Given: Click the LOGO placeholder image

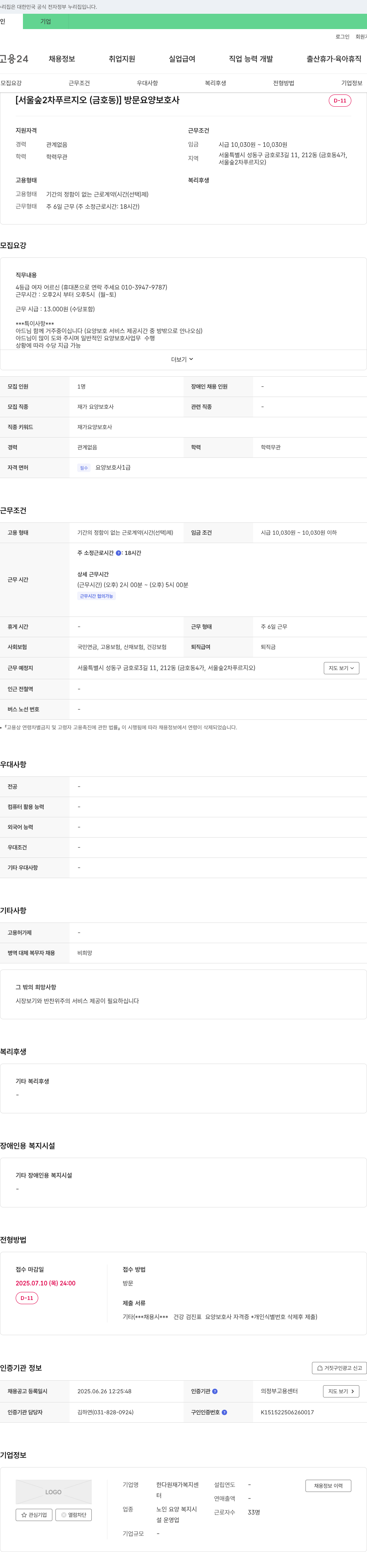Looking at the screenshot, I should 54,1492.
